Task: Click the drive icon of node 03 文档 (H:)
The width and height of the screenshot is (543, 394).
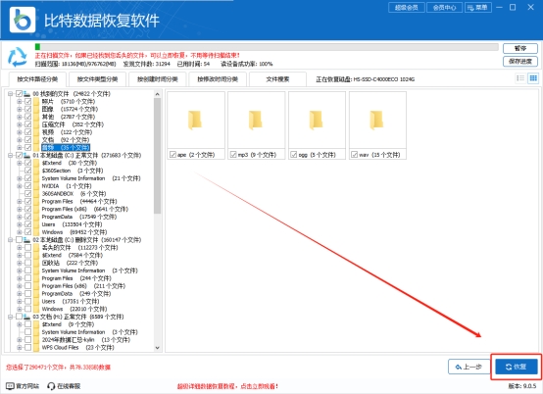Action: coord(26,317)
